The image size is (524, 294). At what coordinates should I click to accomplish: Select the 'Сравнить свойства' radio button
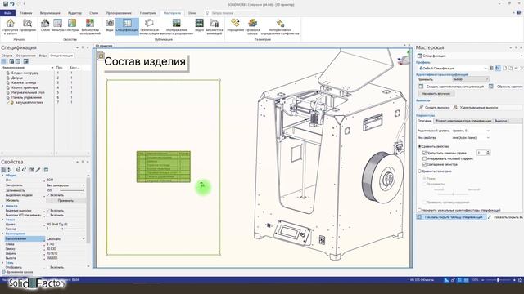(x=420, y=146)
